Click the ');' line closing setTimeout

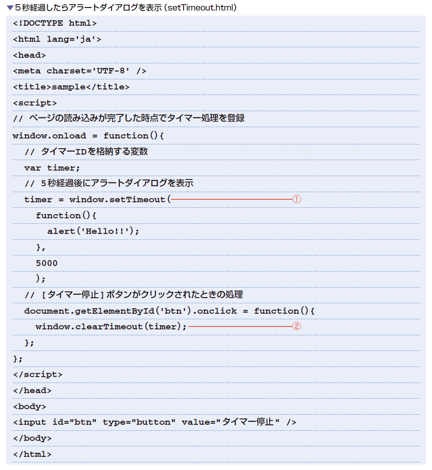coord(40,279)
